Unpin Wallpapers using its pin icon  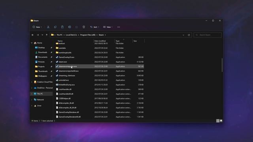(51, 76)
